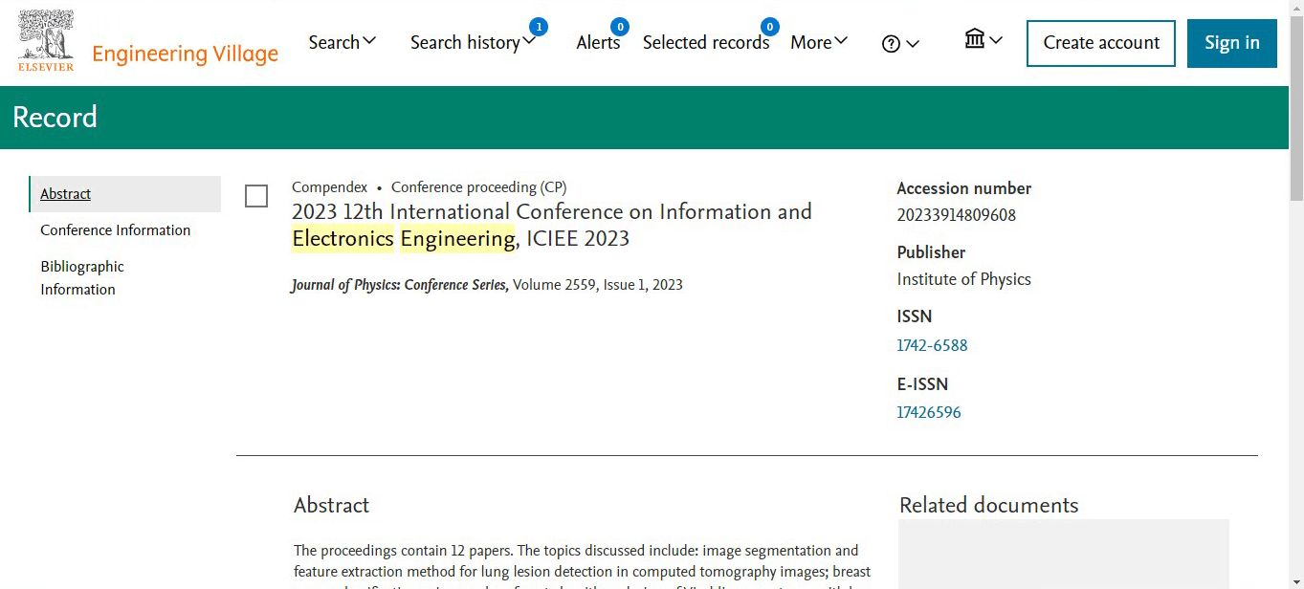This screenshot has height=589, width=1304.
Task: Click the Search history count badge
Action: point(539,27)
